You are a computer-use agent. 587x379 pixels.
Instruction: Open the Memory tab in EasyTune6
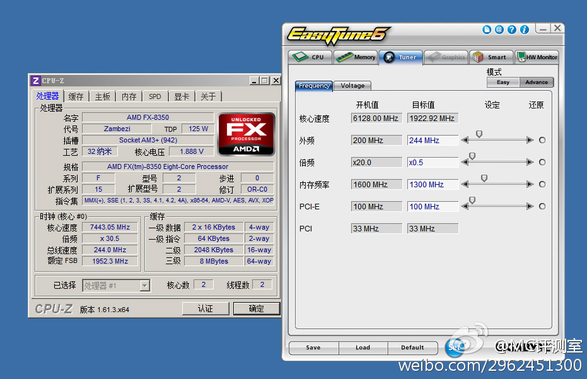point(356,57)
